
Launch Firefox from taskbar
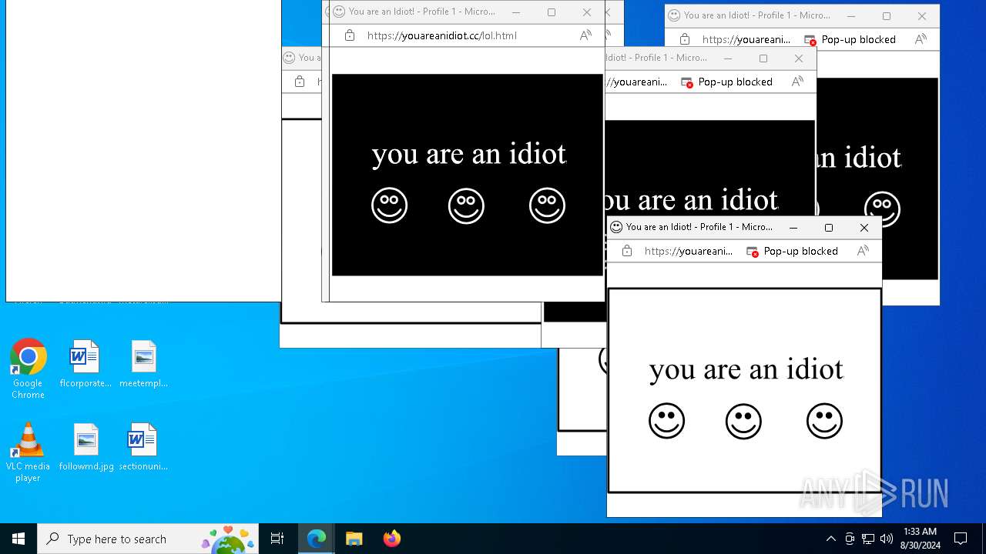pyautogui.click(x=391, y=539)
